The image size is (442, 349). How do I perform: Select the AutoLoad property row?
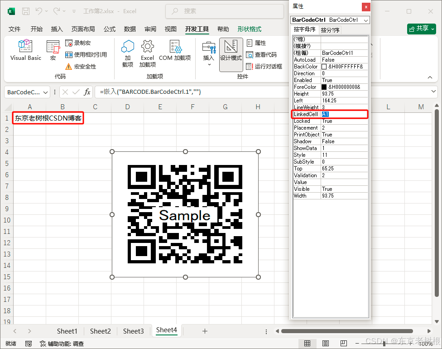(331, 60)
